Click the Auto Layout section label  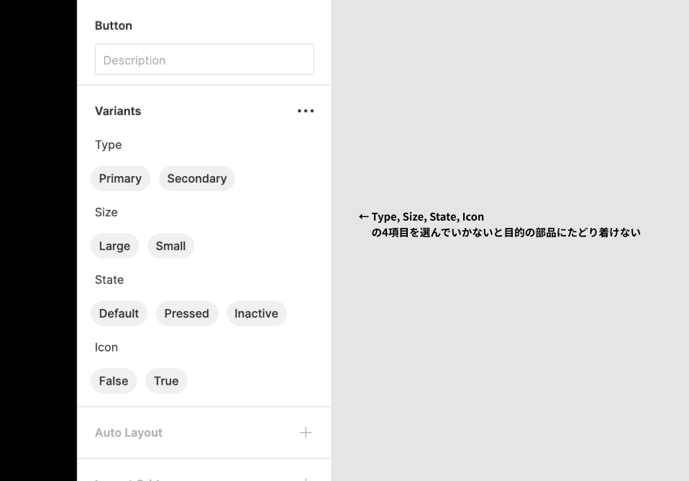[x=129, y=432]
